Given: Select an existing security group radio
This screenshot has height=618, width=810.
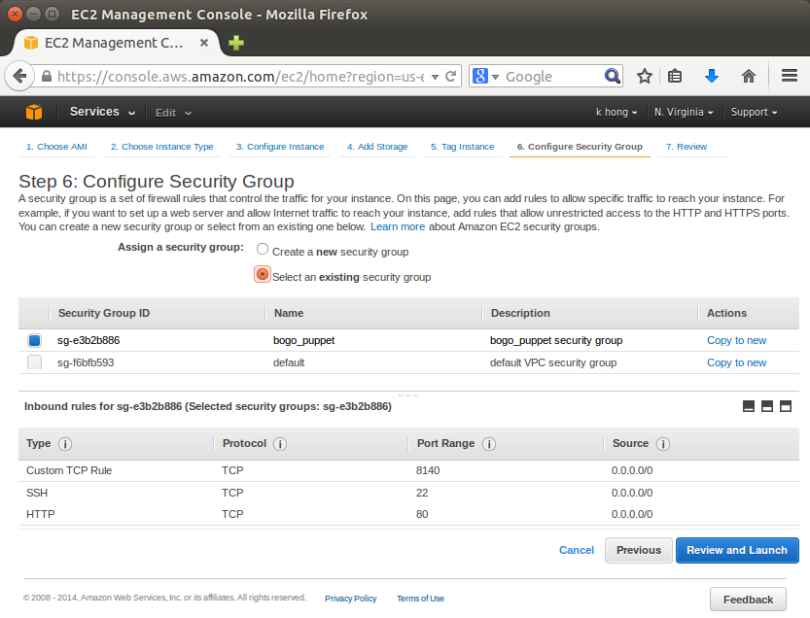Looking at the screenshot, I should coord(263,274).
